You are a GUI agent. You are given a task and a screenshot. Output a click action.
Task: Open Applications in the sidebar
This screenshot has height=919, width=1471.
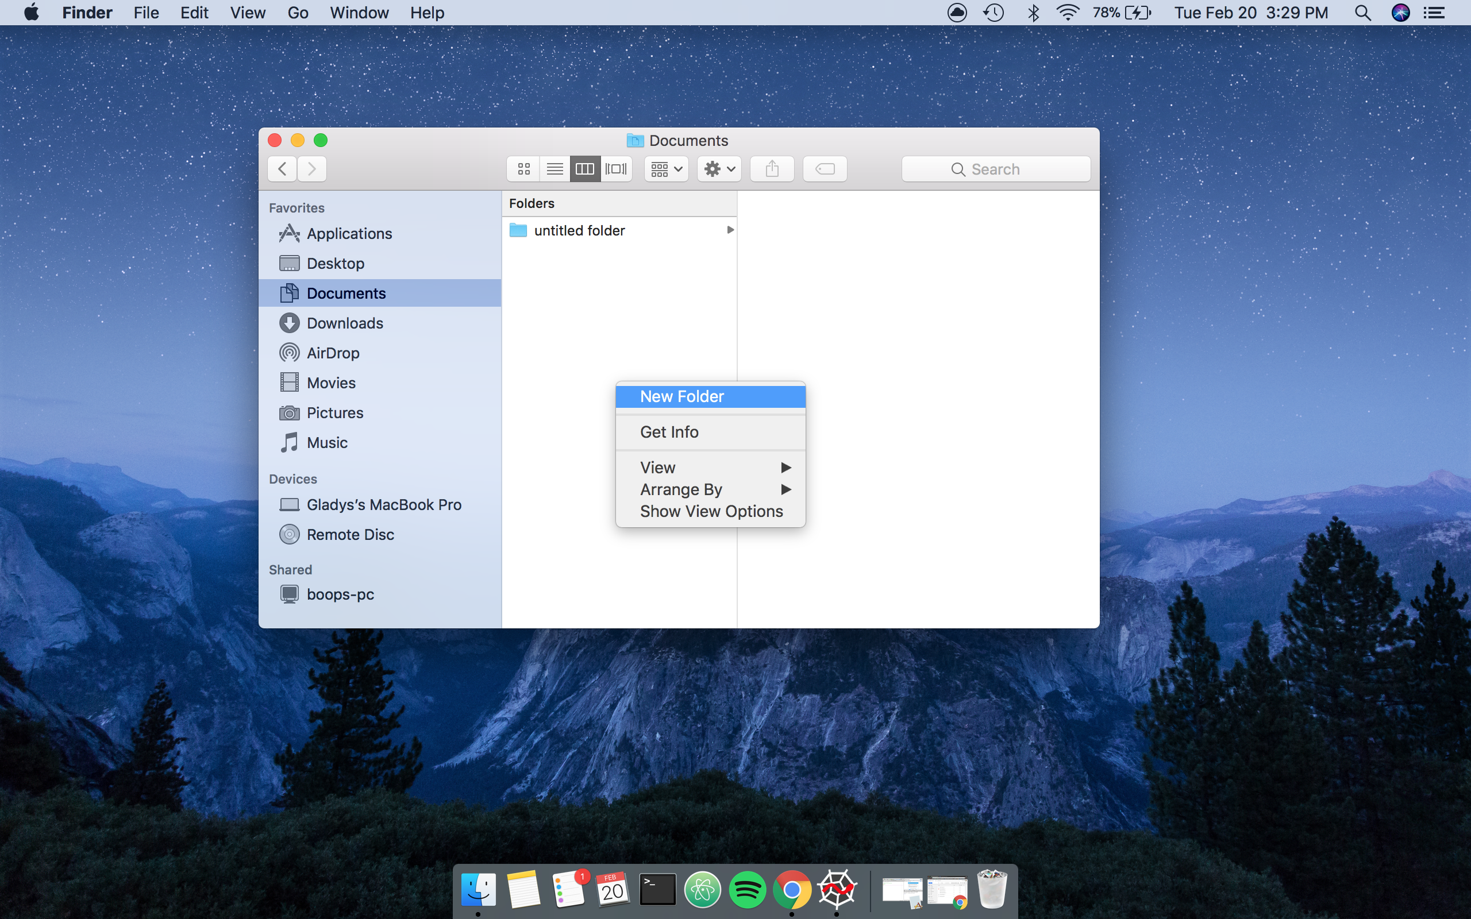tap(380, 233)
